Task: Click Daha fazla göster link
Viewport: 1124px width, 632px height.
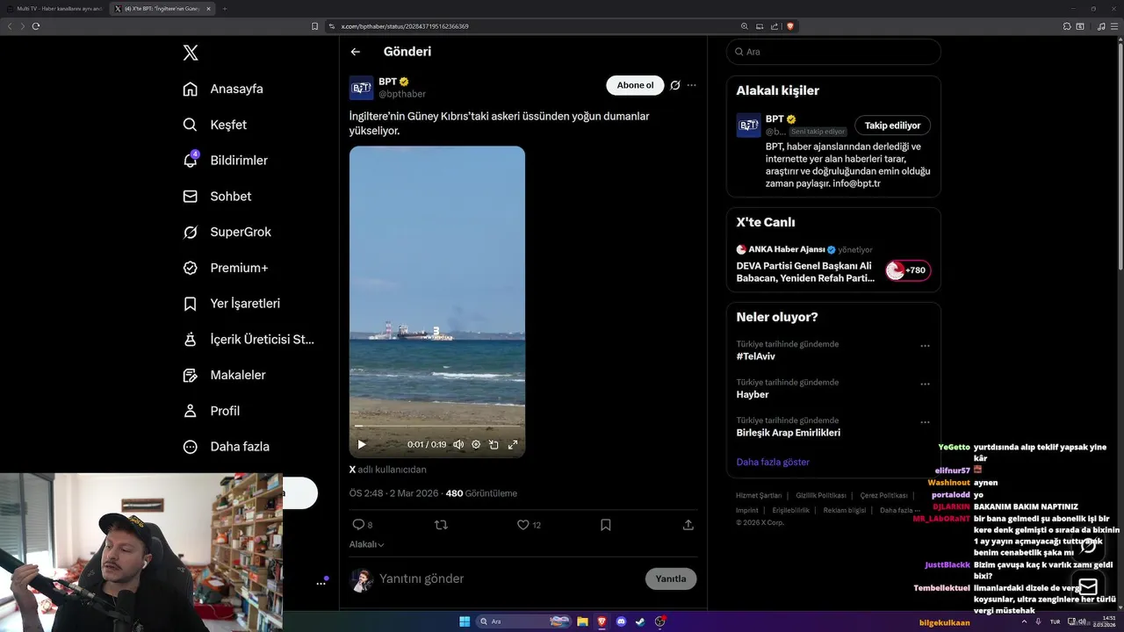Action: (773, 462)
